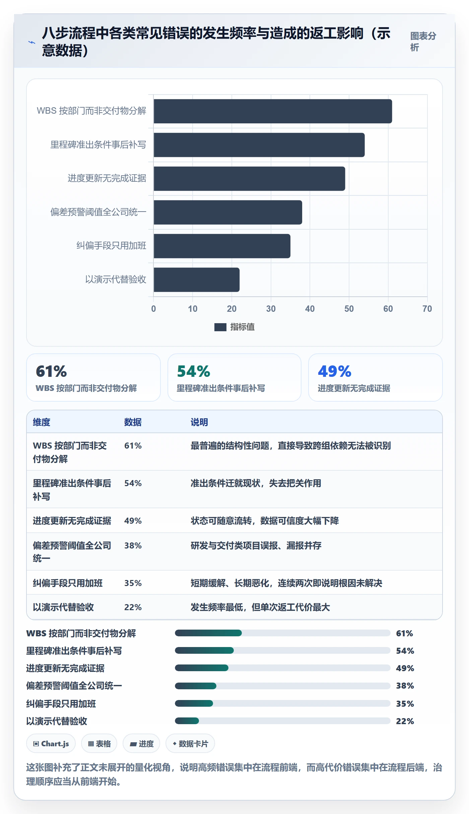Image resolution: width=469 pixels, height=814 pixels.
Task: Click the chart bar for 偏差预警阈值全公司统一
Action: click(228, 212)
